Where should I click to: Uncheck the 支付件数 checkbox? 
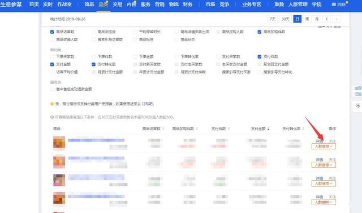pos(260,56)
